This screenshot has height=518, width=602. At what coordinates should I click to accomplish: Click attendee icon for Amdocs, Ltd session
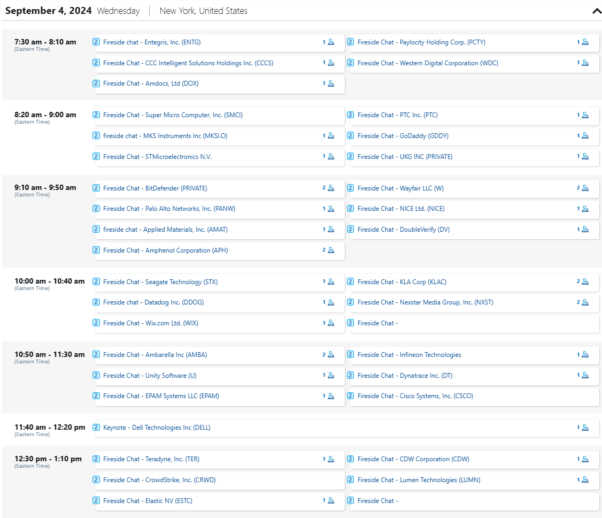click(331, 83)
